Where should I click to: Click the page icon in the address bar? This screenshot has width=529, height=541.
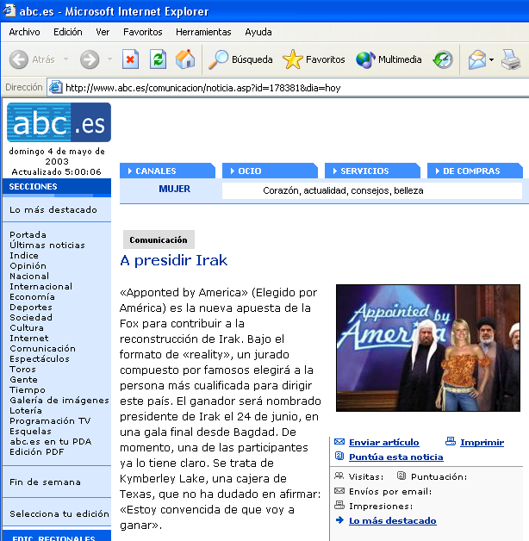55,87
